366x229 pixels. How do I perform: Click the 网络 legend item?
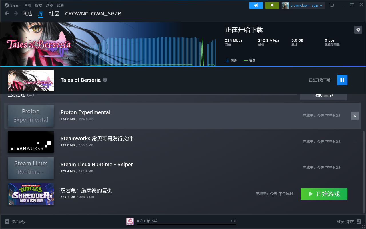231,60
